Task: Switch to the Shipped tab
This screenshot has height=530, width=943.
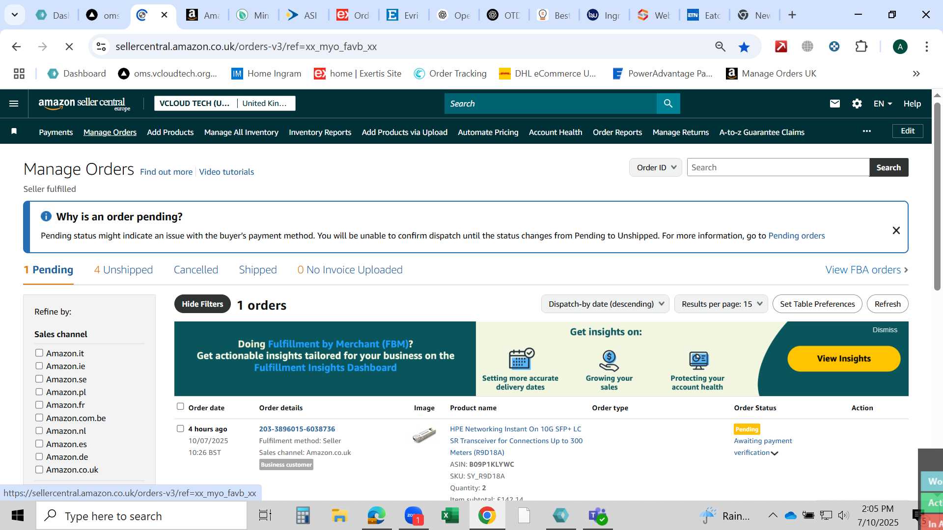Action: (x=258, y=269)
